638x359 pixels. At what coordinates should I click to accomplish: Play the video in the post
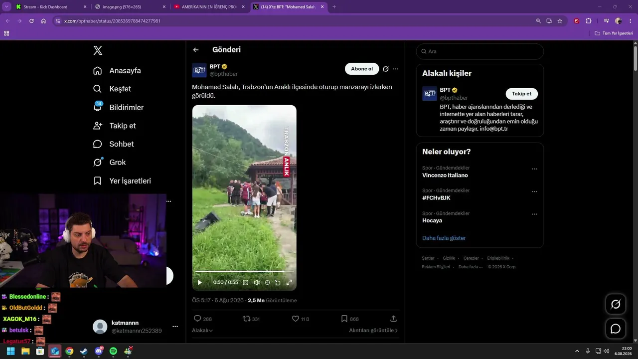pyautogui.click(x=199, y=282)
